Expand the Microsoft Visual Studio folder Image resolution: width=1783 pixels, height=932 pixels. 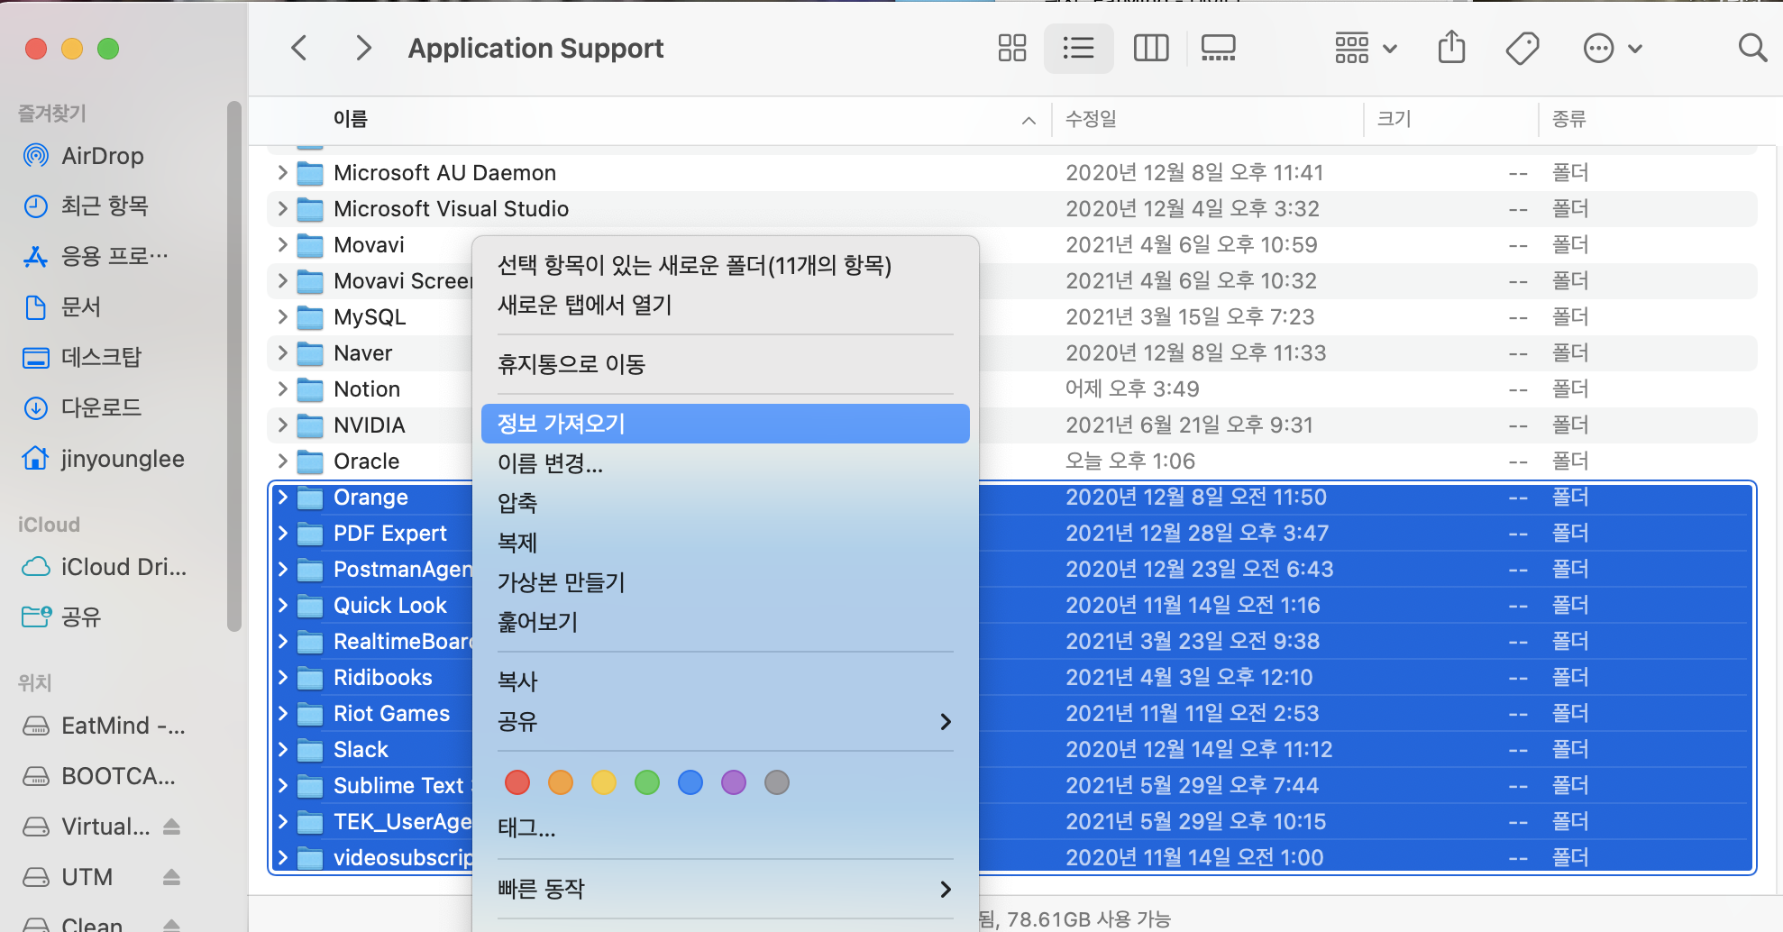click(282, 208)
